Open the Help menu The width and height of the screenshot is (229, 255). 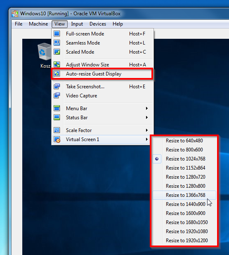118,24
